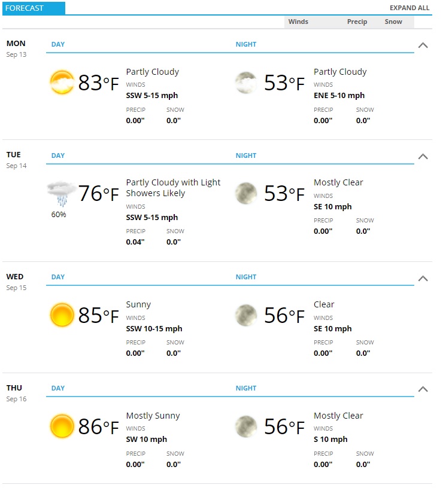Click Thursday's mostly sunny icon
The width and height of the screenshot is (443, 488).
(x=62, y=426)
